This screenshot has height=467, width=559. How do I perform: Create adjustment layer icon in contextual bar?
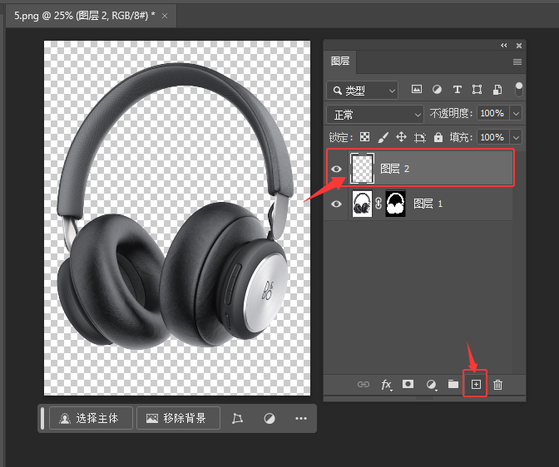(270, 418)
